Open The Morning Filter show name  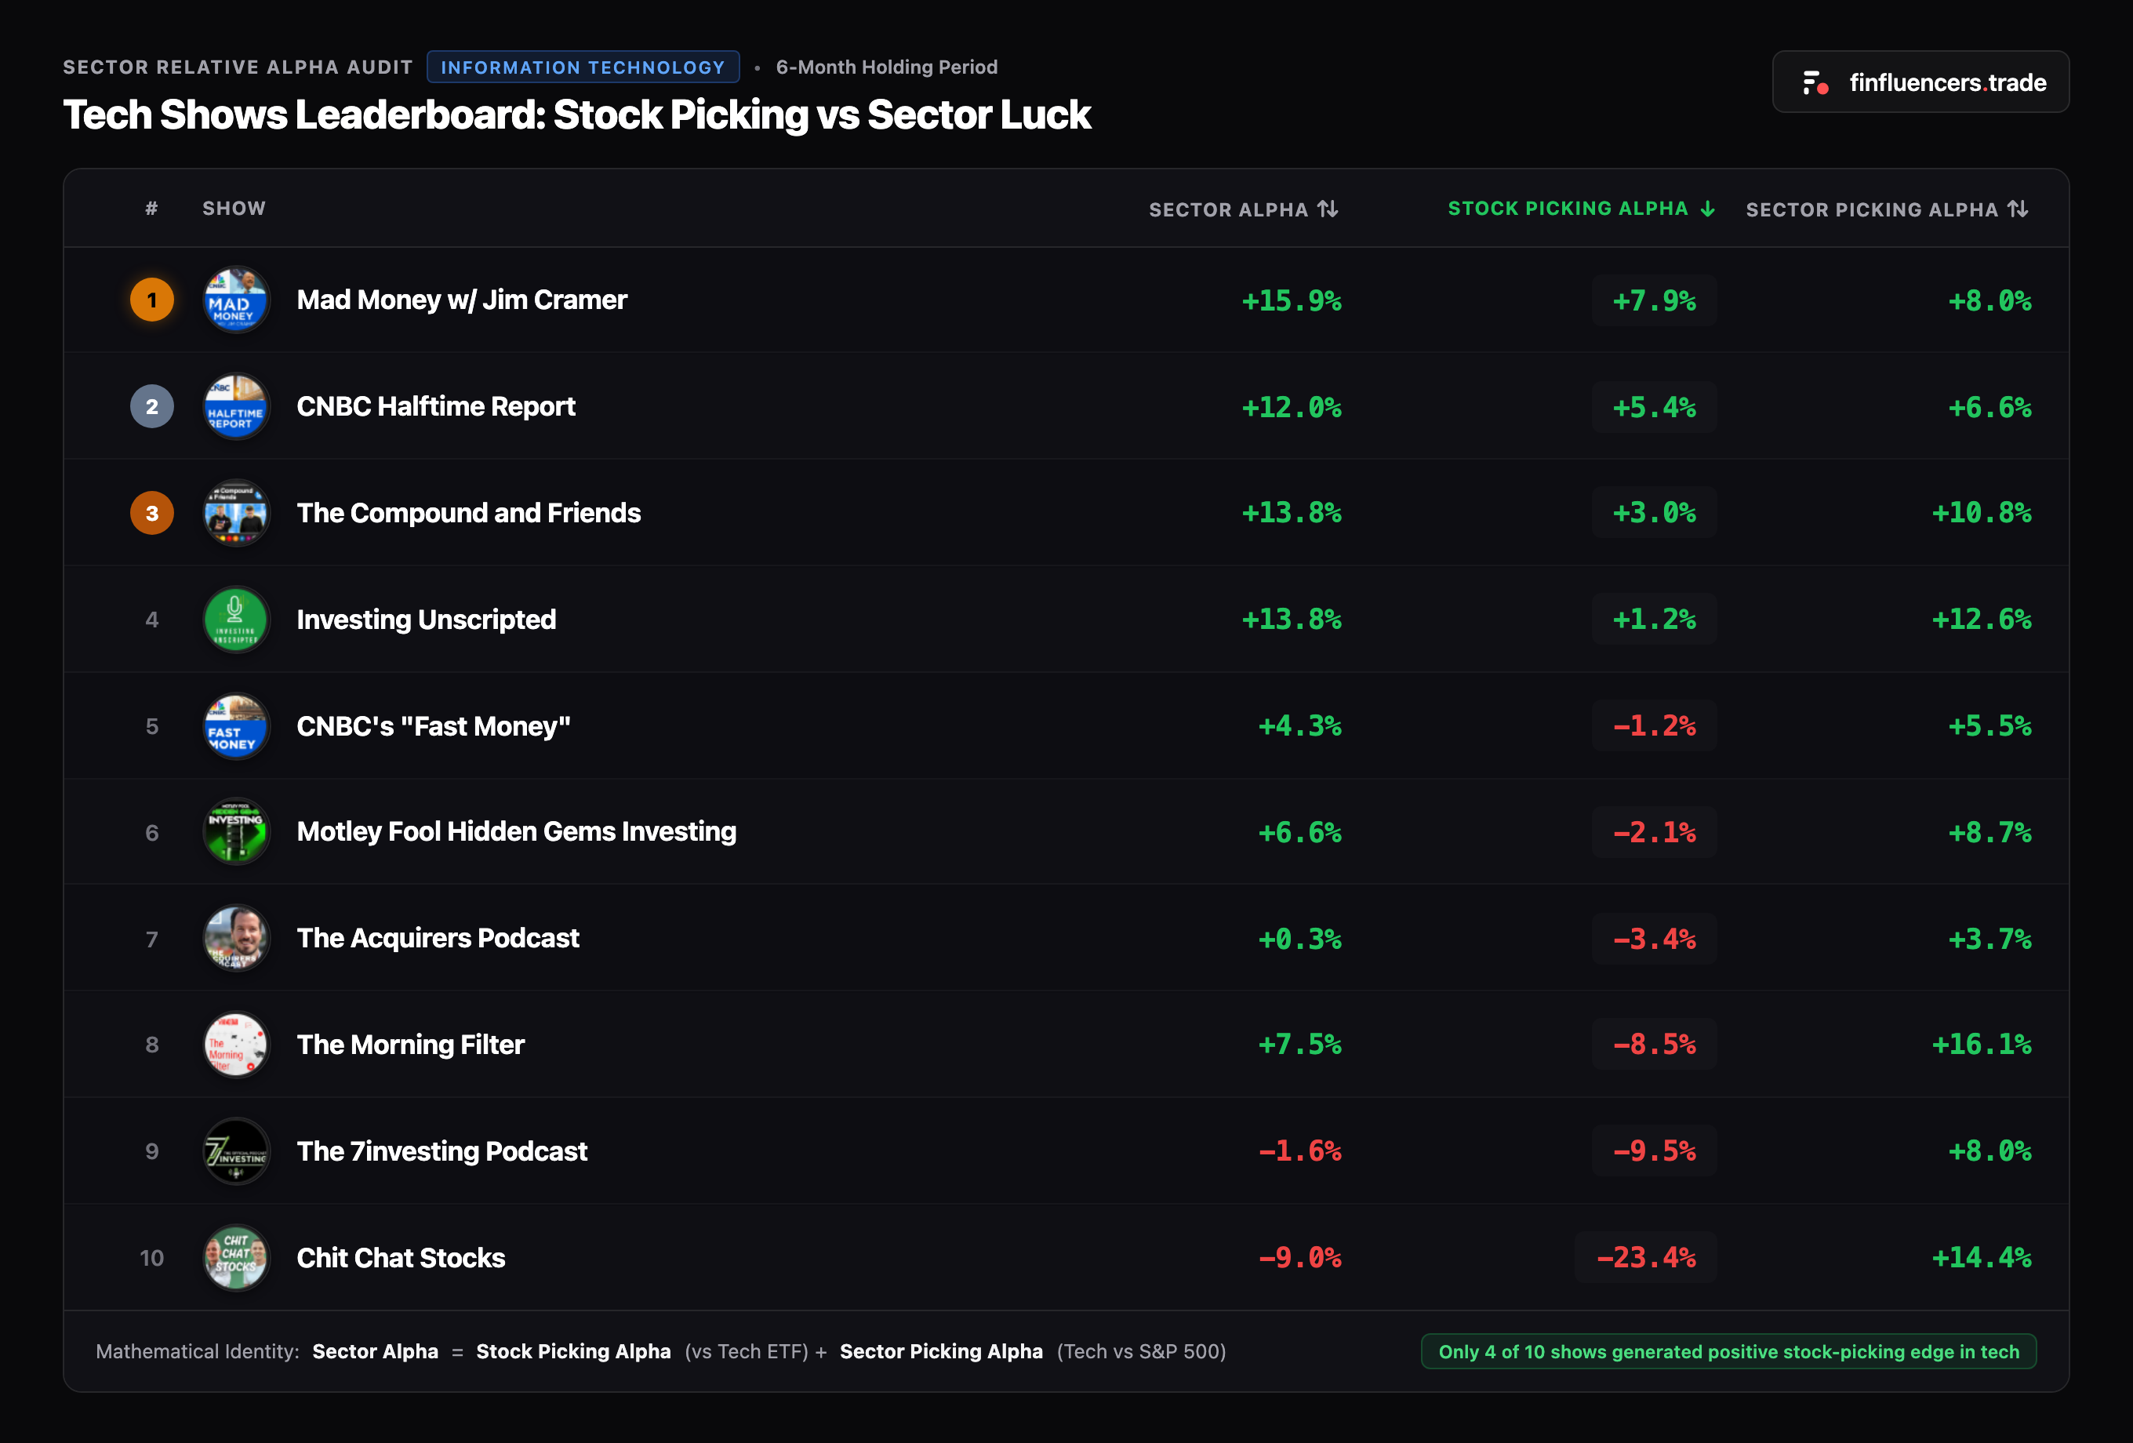pyautogui.click(x=410, y=1045)
